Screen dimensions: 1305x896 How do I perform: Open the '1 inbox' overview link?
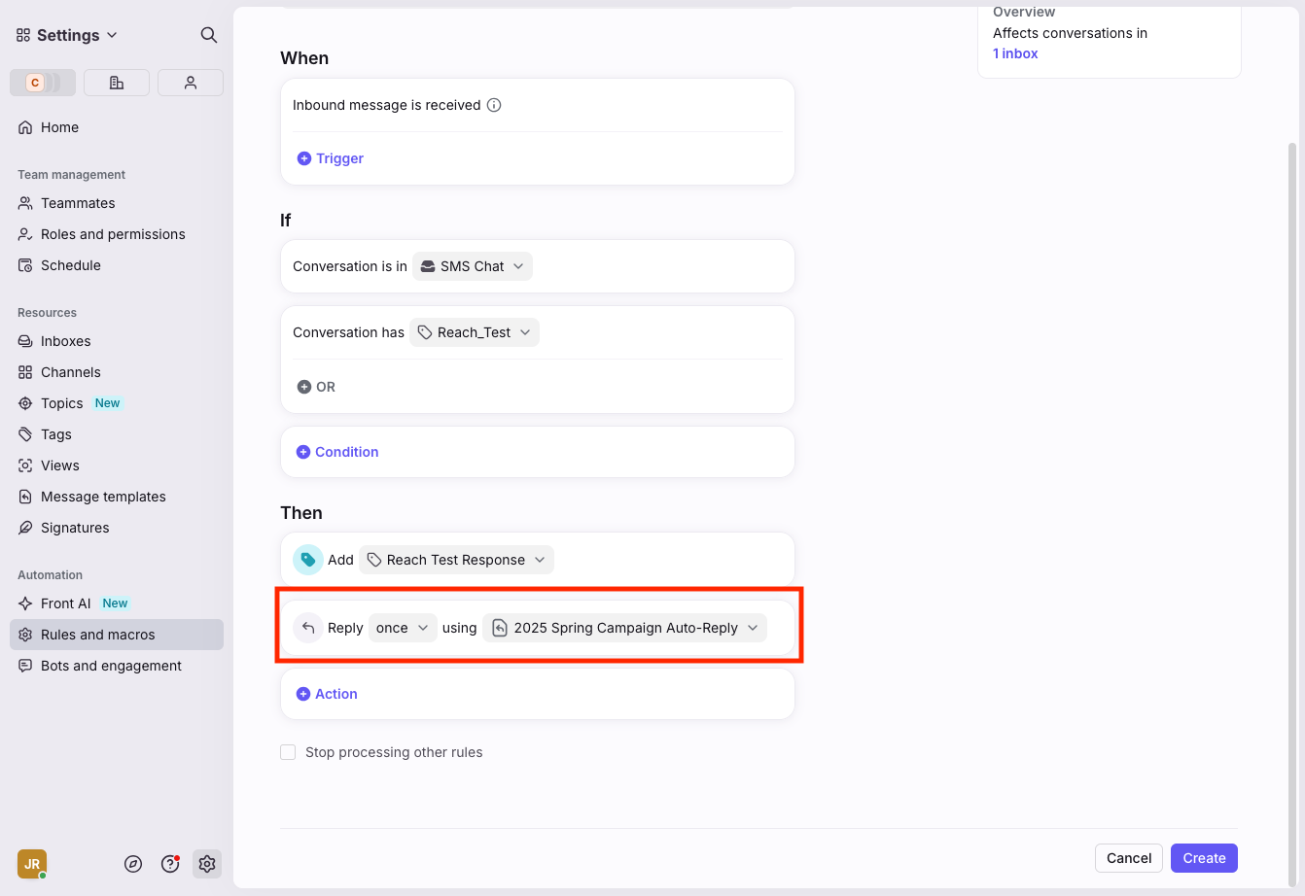click(x=1015, y=53)
